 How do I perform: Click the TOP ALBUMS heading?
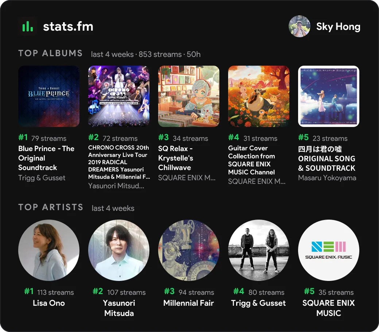pos(51,53)
